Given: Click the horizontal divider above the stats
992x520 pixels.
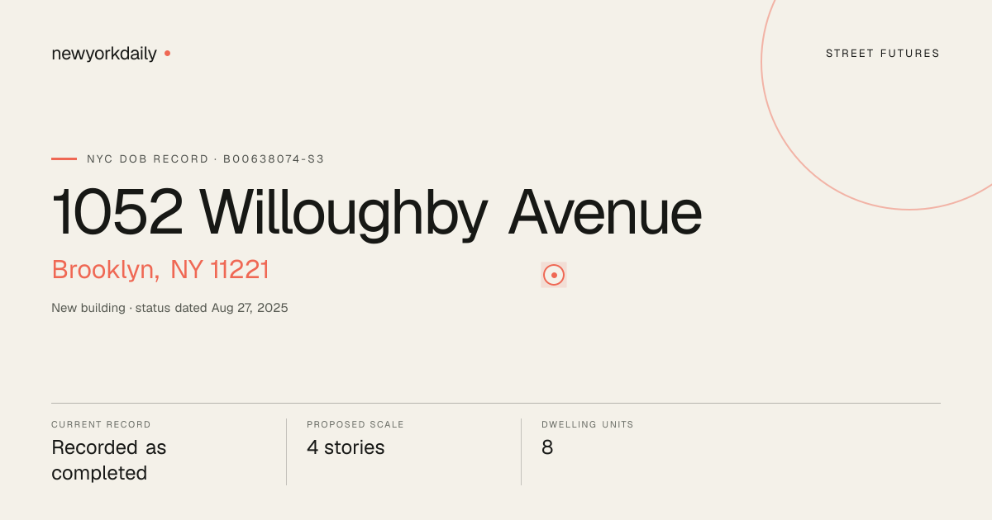Looking at the screenshot, I should (x=496, y=403).
